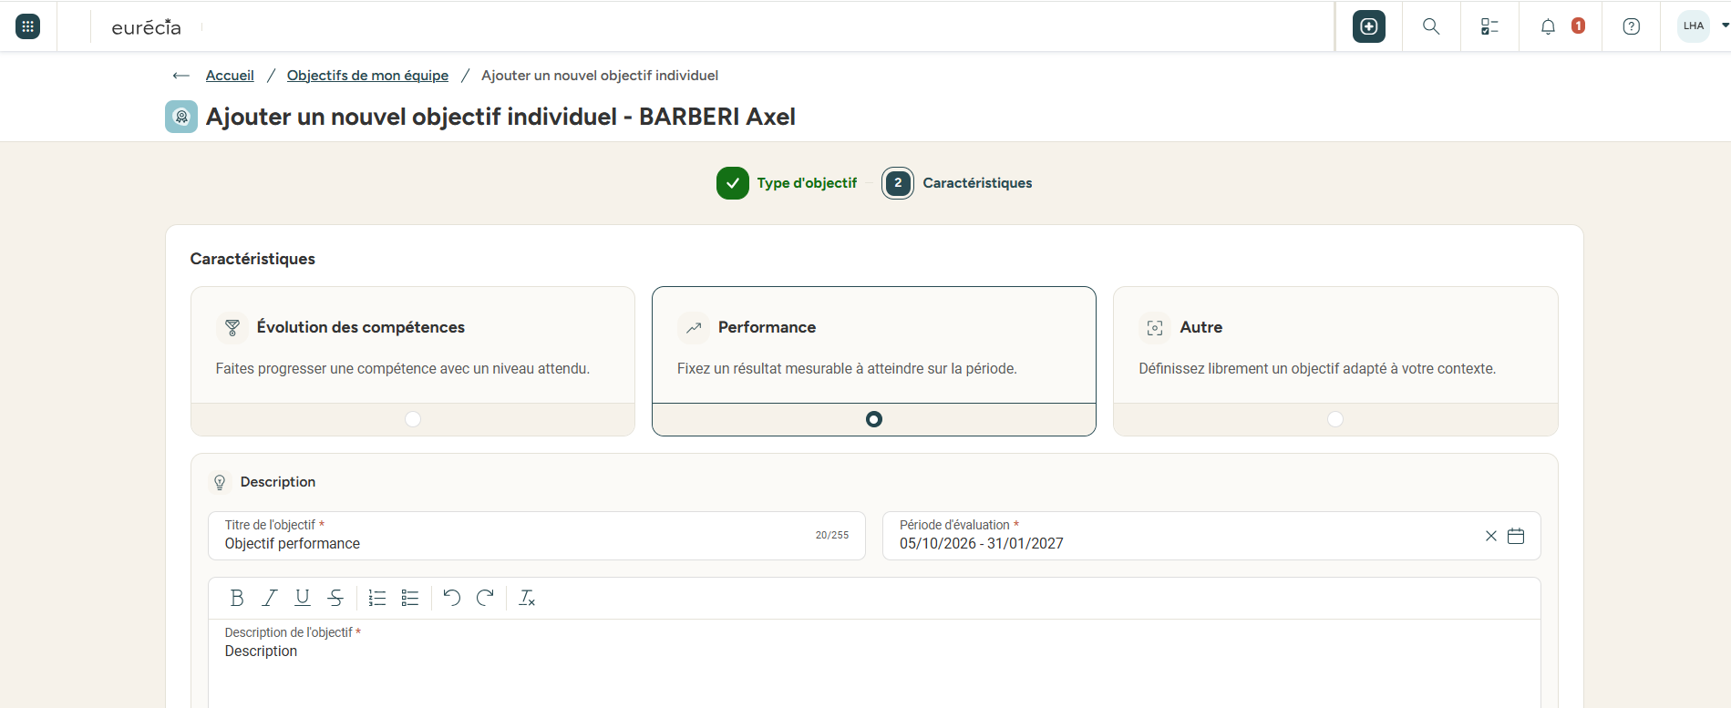Go back using the left arrow
The image size is (1731, 708).
[x=180, y=76]
